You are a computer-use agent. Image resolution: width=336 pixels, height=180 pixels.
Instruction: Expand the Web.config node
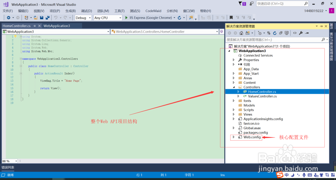pyautogui.click(x=234, y=137)
